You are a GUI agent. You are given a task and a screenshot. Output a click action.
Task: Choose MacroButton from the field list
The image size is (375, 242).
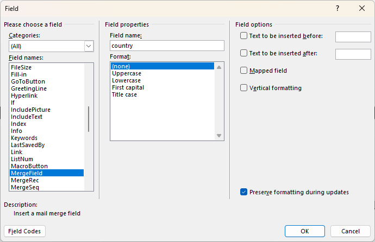click(x=29, y=166)
